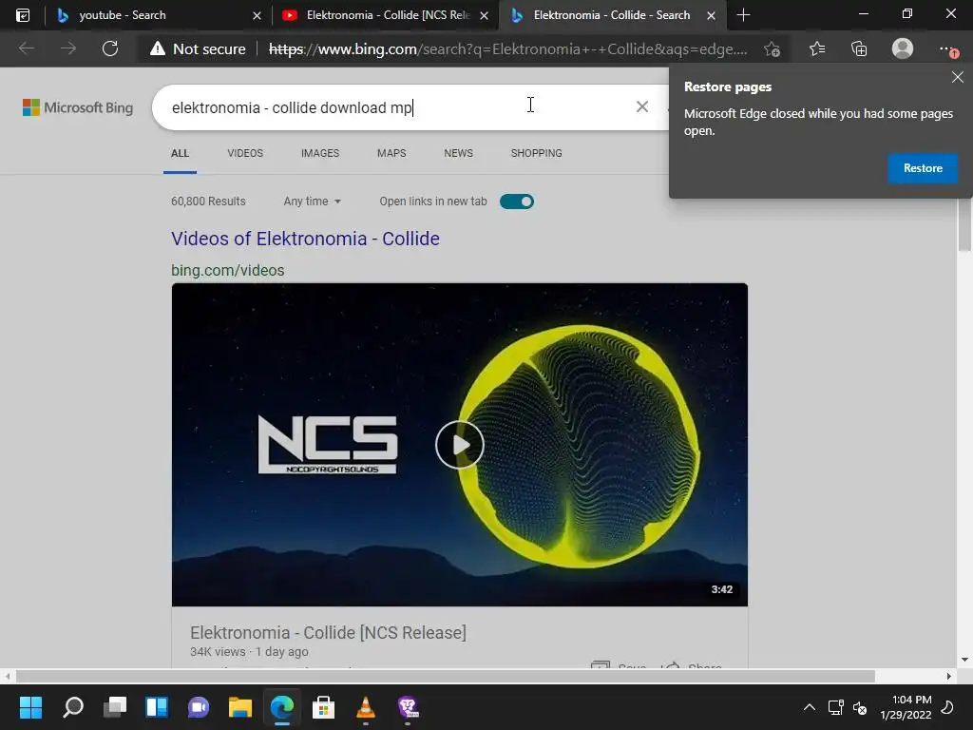Open Edge Settings and more menu

[x=947, y=48]
